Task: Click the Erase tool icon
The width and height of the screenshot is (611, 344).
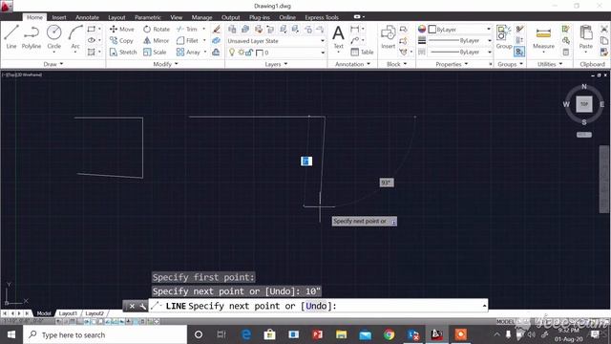Action: pos(217,29)
